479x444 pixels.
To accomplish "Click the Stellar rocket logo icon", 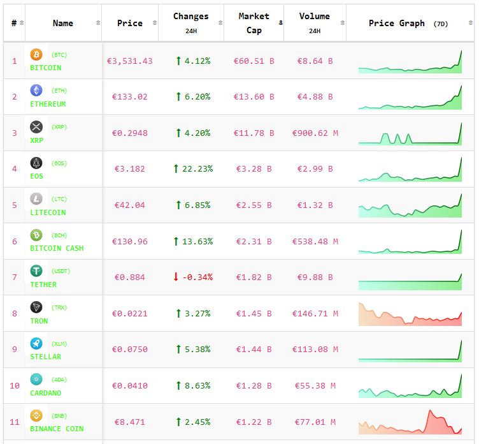I will click(x=36, y=344).
